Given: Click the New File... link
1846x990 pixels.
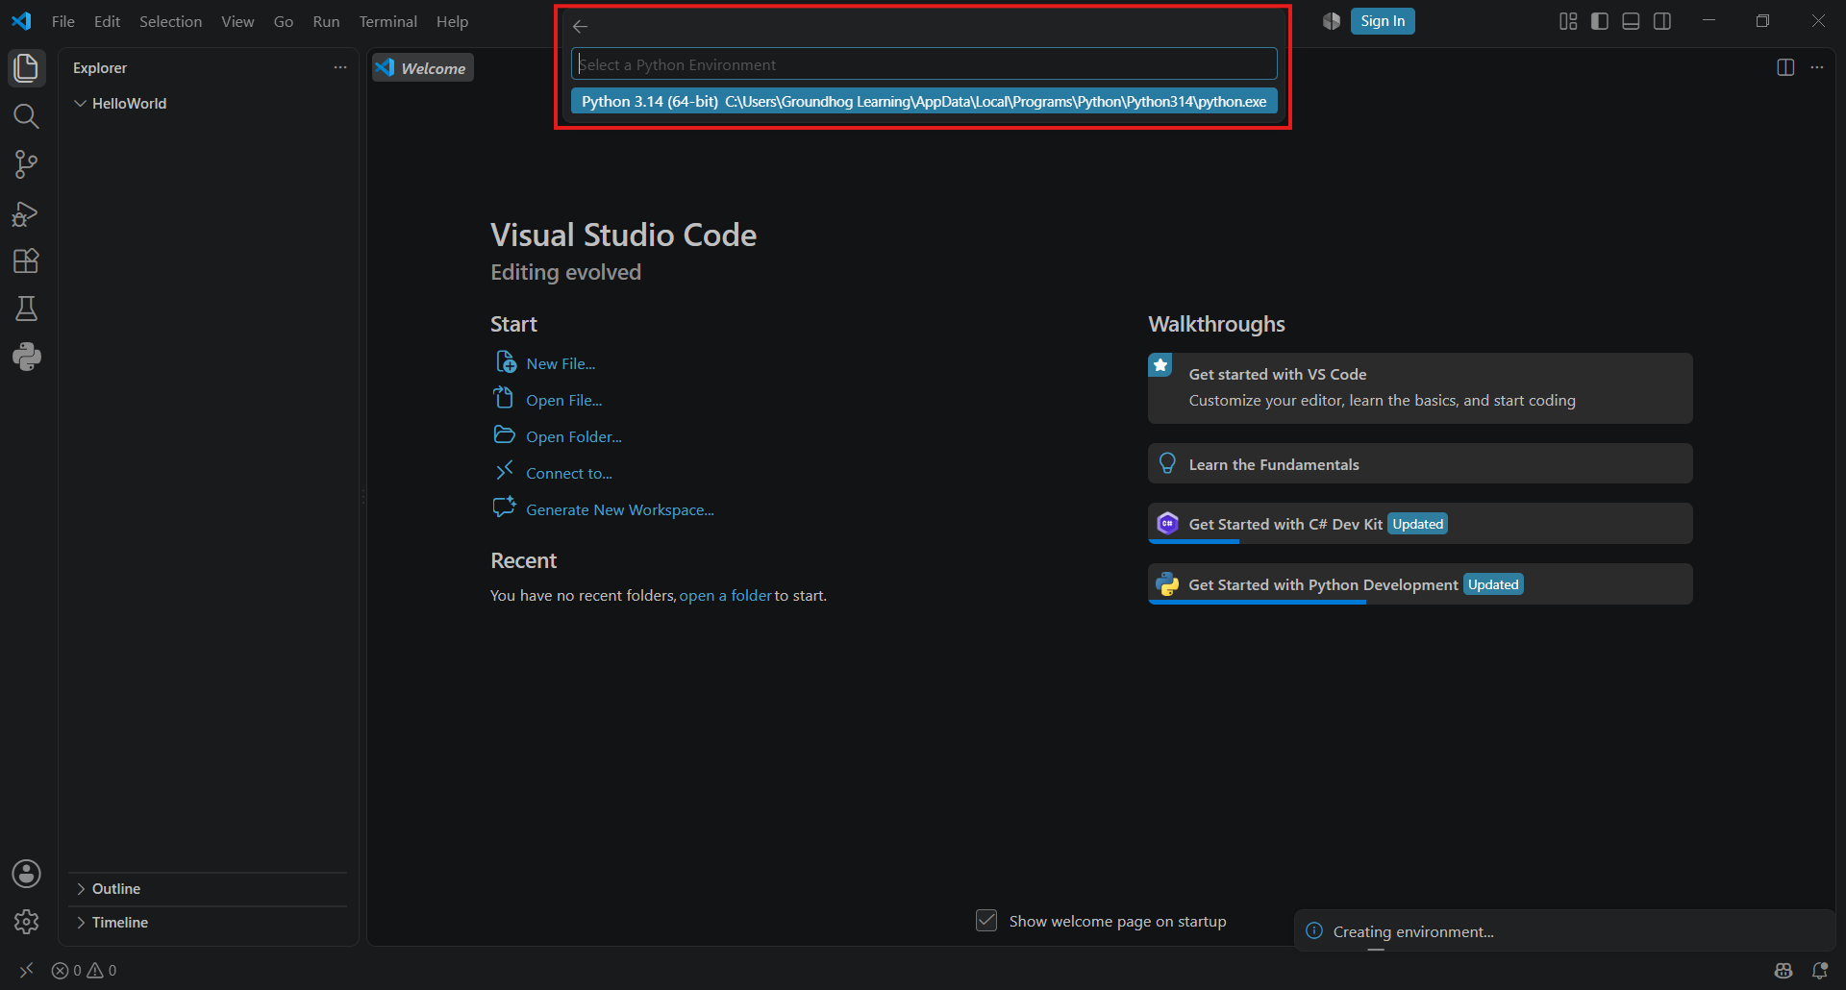Looking at the screenshot, I should (561, 363).
